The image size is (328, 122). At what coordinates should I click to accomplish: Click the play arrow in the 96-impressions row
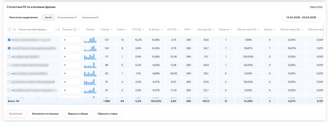point(65,65)
